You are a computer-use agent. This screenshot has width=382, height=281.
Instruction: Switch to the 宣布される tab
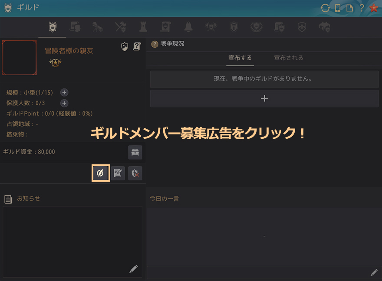289,58
